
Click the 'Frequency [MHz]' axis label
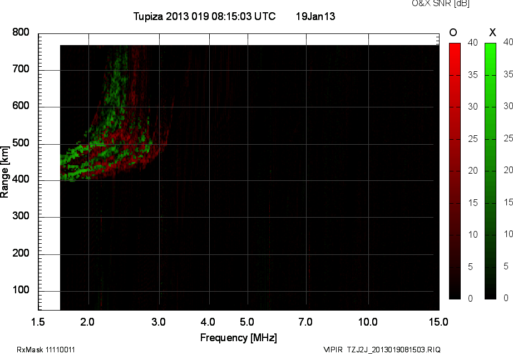coord(239,338)
